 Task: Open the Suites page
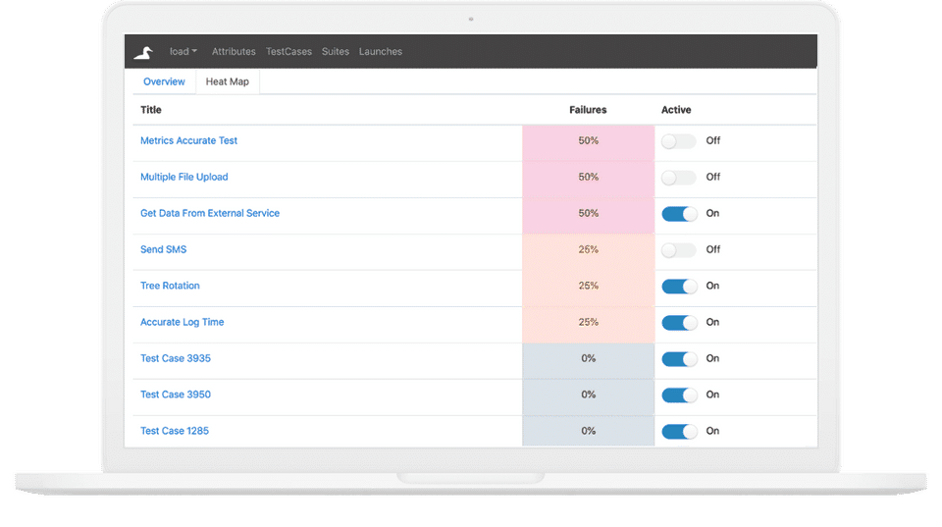click(336, 52)
